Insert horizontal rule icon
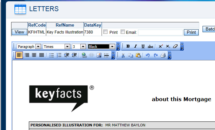The width and height of the screenshot is (215, 130). pyautogui.click(x=107, y=55)
